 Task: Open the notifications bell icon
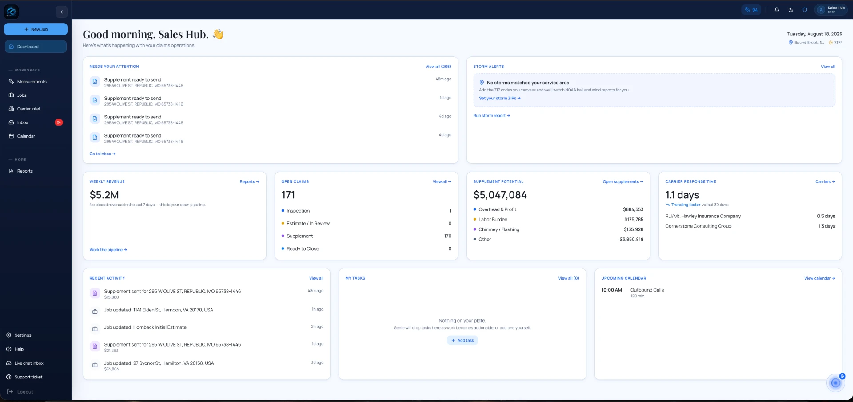pyautogui.click(x=777, y=10)
